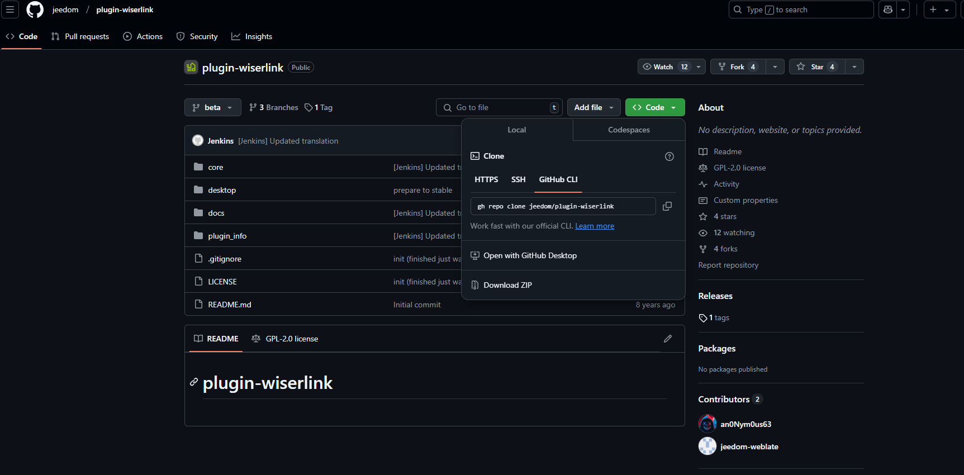Toggle the green Code dropdown button
The height and width of the screenshot is (475, 964).
(x=655, y=107)
